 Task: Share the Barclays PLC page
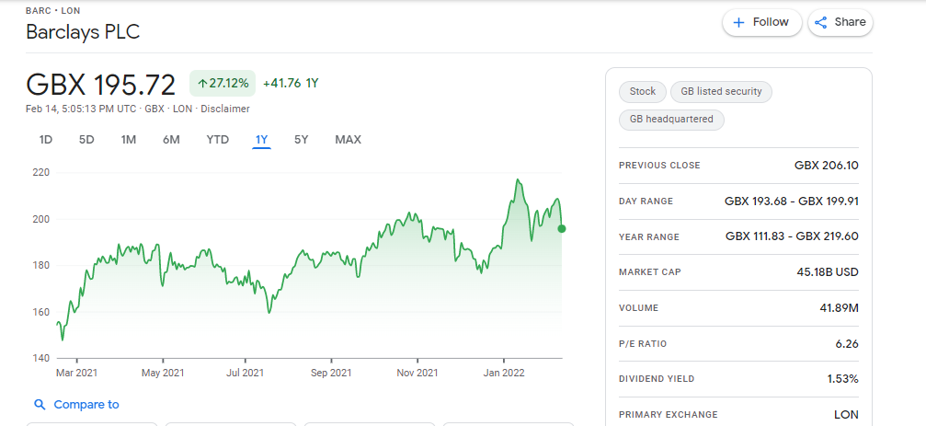[840, 22]
